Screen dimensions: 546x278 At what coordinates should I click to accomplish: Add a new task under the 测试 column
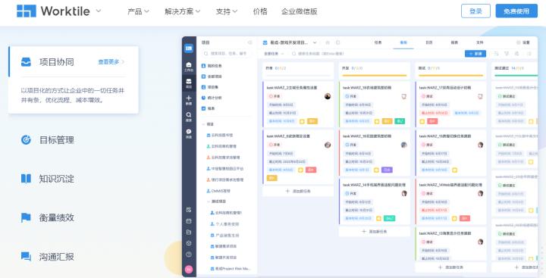coord(451,267)
